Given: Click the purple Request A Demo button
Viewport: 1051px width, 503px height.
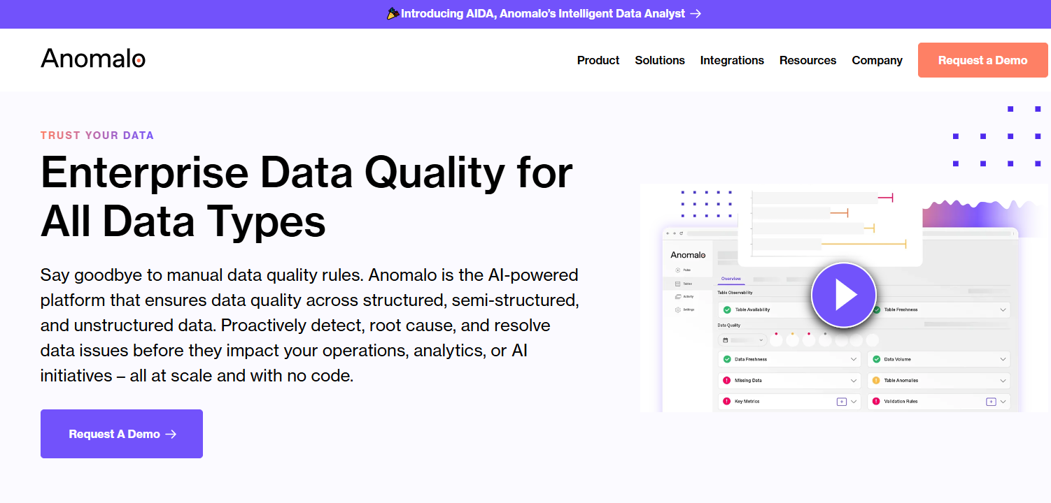Looking at the screenshot, I should coord(122,434).
